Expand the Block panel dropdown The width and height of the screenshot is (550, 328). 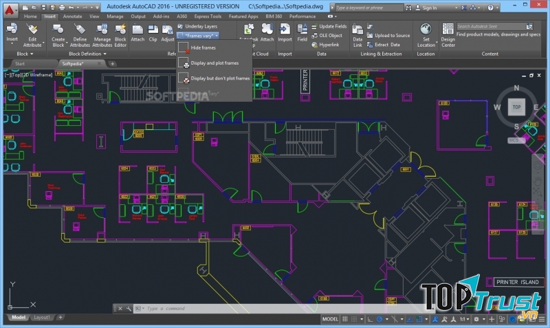click(25, 54)
